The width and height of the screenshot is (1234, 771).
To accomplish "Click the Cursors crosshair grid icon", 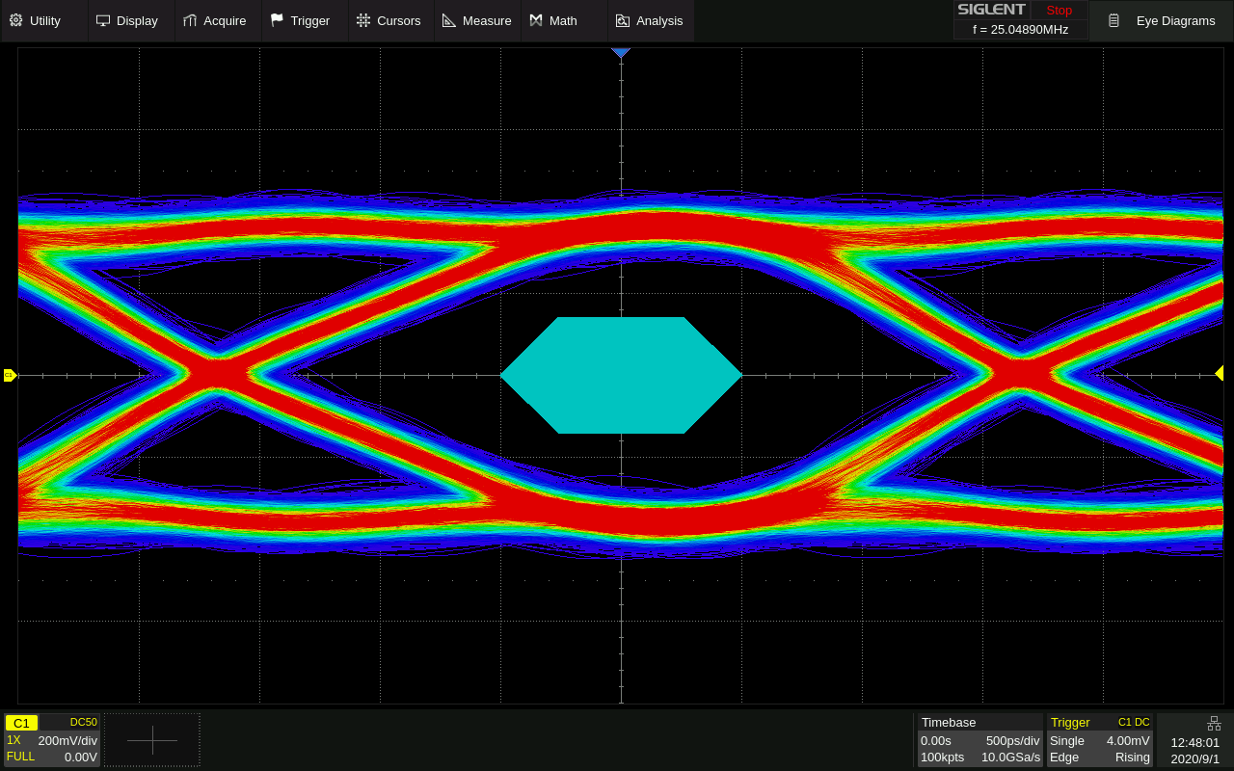I will click(x=362, y=20).
